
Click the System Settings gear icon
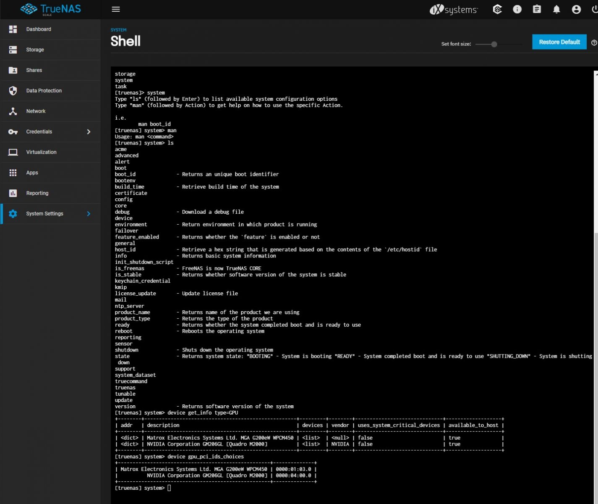coord(13,214)
